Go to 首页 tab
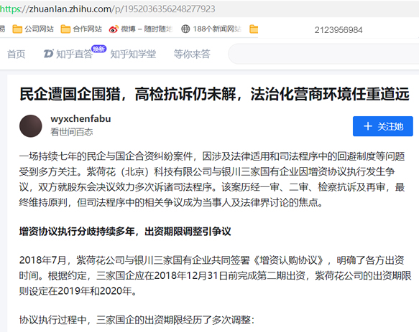This screenshot has height=332, width=419. point(16,54)
